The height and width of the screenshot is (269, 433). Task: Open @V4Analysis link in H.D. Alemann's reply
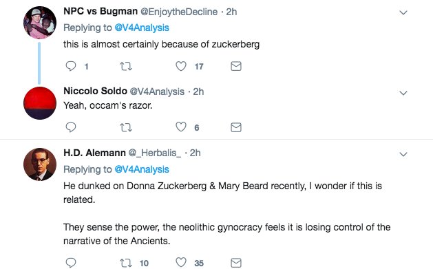pyautogui.click(x=142, y=169)
